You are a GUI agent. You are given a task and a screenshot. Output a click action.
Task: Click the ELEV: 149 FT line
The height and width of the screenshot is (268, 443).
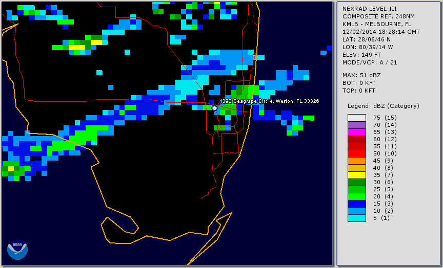click(x=361, y=55)
